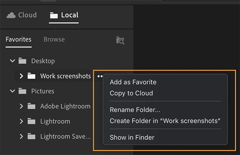
Task: Click the Local folder icon
Action: tap(54, 15)
